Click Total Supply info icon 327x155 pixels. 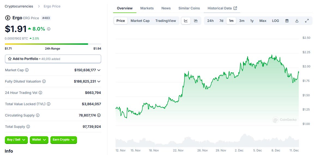coord(28,127)
